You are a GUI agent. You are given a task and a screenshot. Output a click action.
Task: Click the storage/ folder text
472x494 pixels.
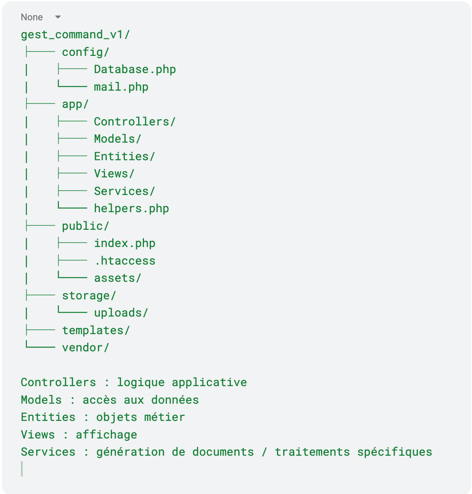tap(89, 295)
